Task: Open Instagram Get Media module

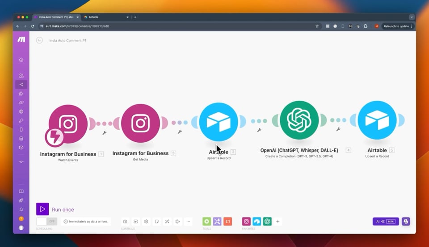Action: [140, 123]
